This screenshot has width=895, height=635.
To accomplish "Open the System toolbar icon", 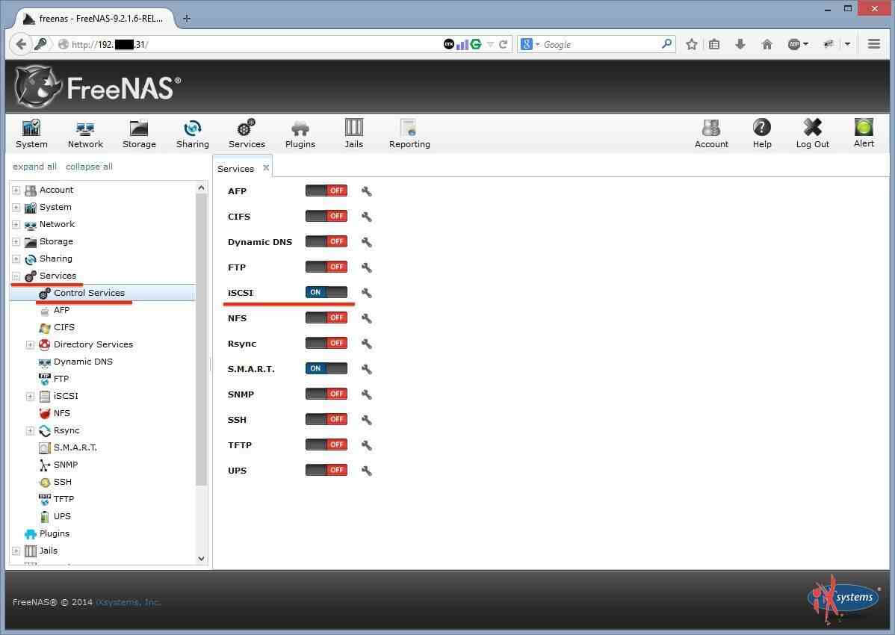I will point(31,134).
